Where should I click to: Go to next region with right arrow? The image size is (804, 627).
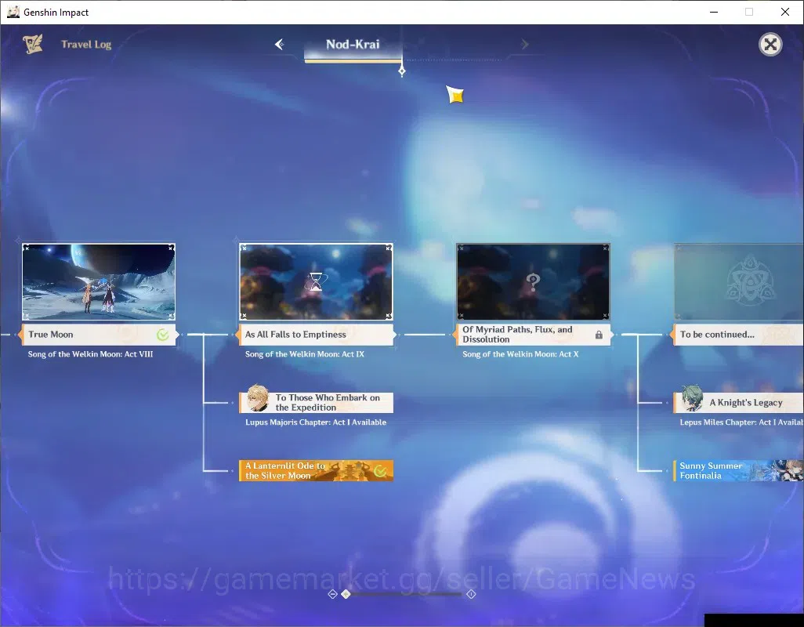[524, 45]
